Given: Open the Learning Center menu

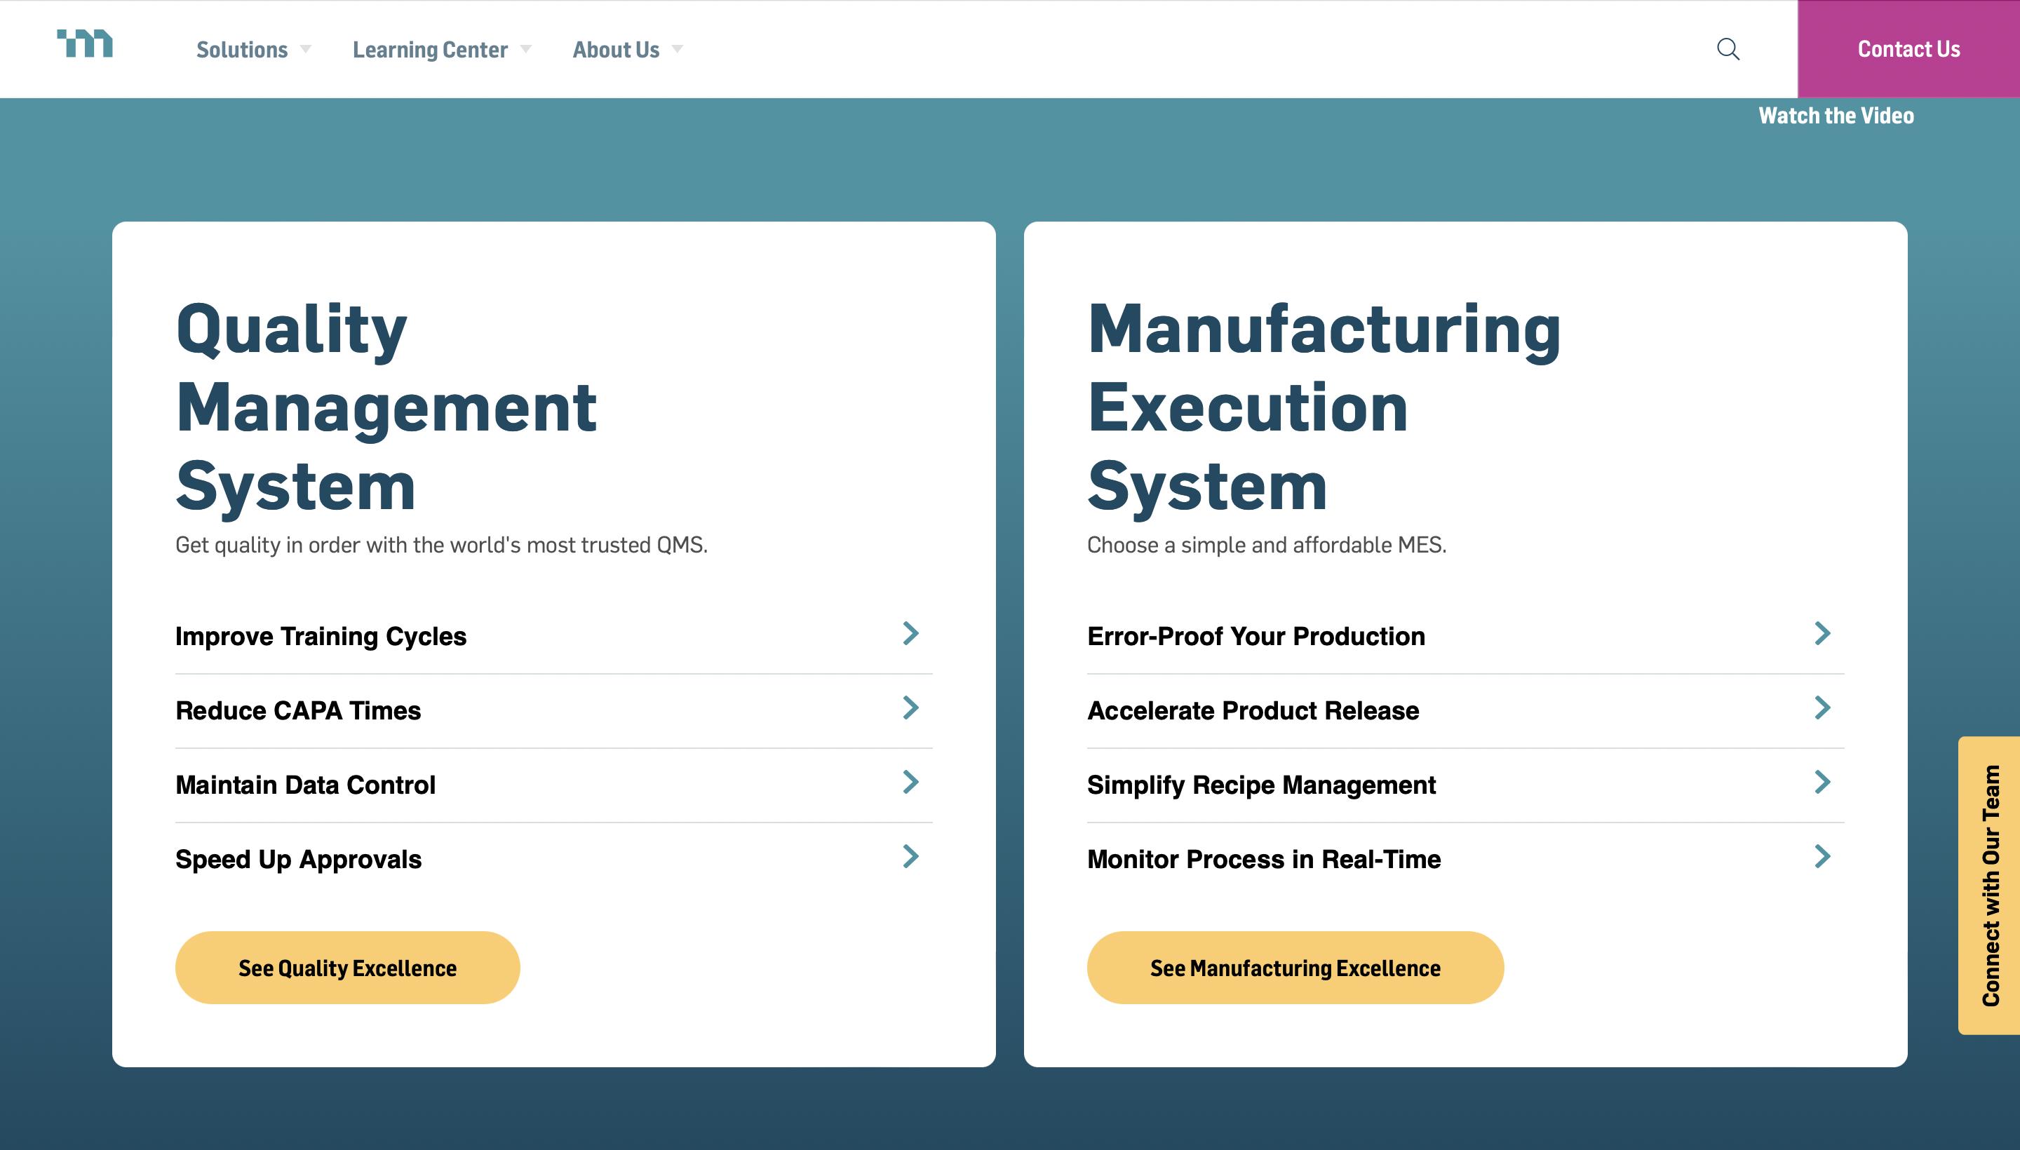Looking at the screenshot, I should tap(430, 50).
